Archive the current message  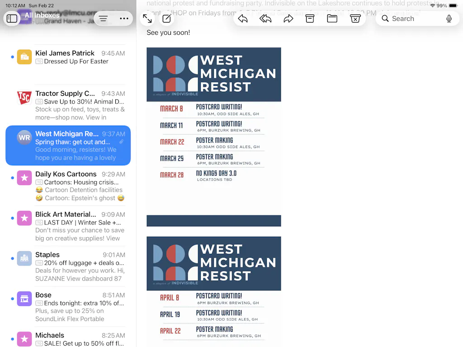click(x=310, y=19)
